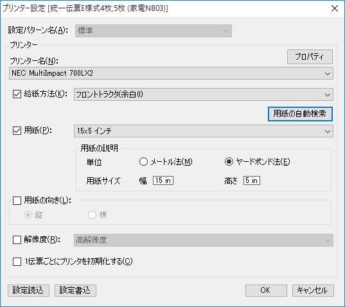Uncheck the 用紙(P) checkbox
Viewport: 345px width, 307px height.
[x=17, y=130]
